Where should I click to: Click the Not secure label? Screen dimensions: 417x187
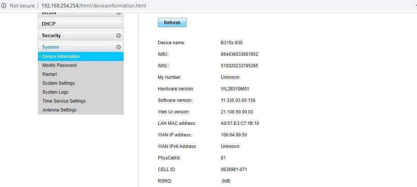[22, 6]
